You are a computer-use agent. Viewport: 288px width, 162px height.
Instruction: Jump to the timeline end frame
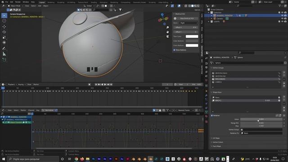(111, 85)
